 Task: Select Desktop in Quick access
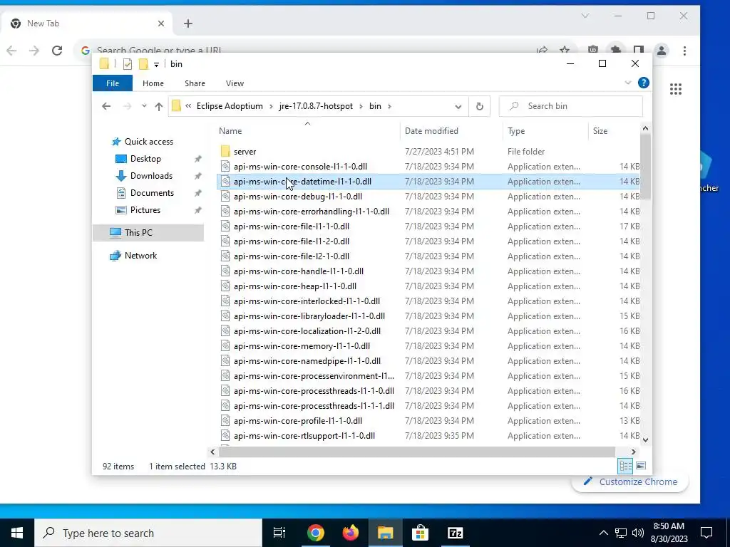click(145, 159)
